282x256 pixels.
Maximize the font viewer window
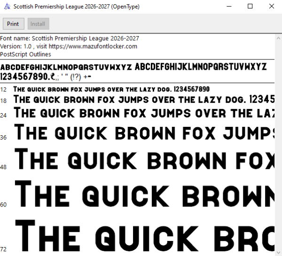pos(250,7)
